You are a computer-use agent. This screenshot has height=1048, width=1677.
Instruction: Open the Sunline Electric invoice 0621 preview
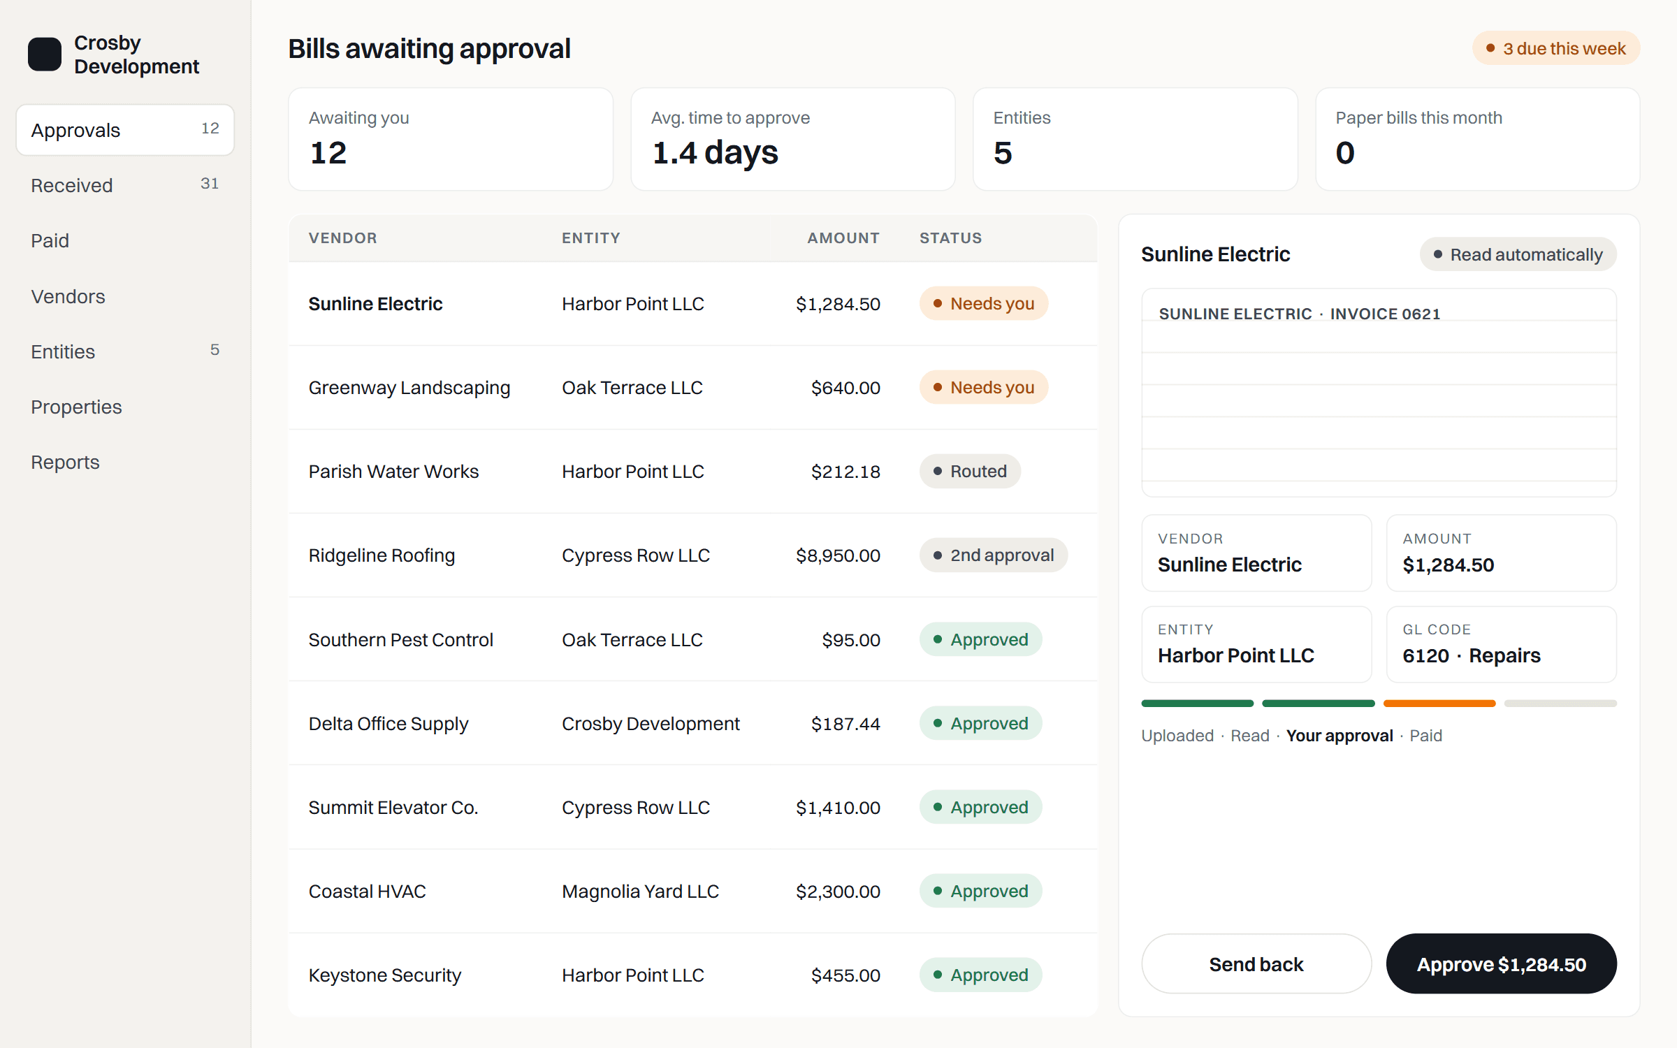tap(1379, 393)
